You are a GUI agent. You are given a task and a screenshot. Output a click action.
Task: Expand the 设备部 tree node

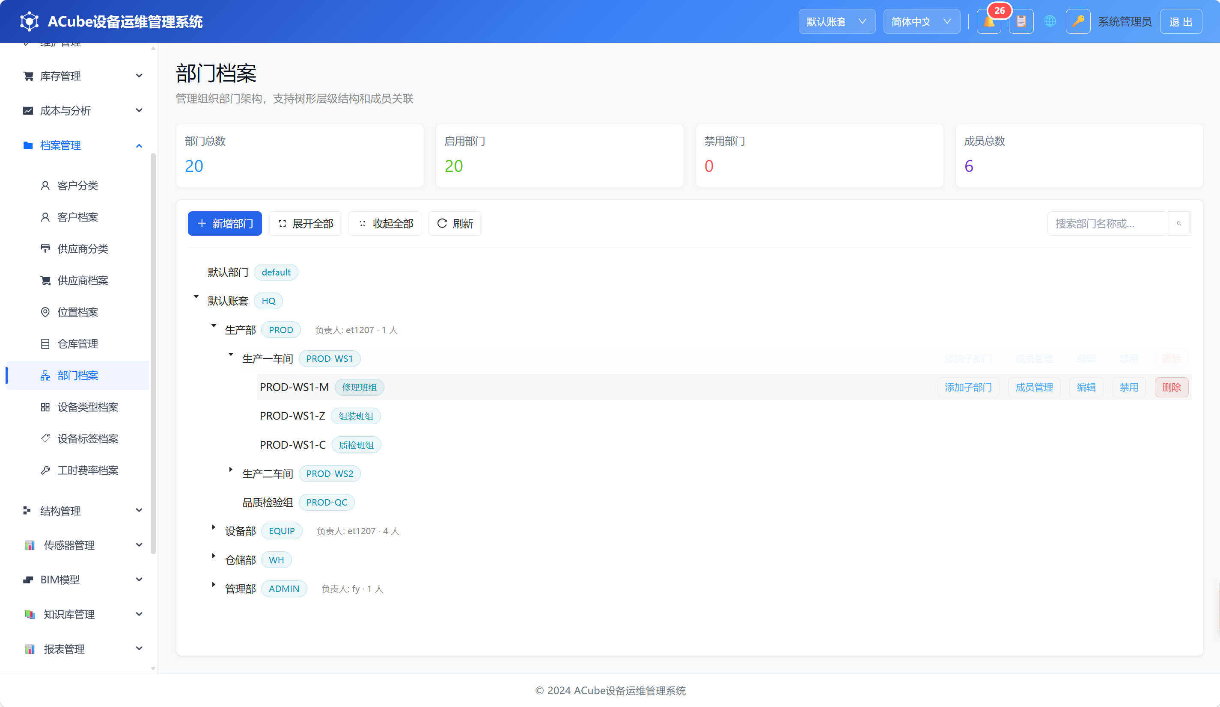(x=214, y=527)
